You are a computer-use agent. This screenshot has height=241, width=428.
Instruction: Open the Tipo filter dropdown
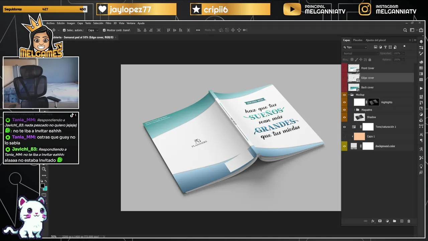coord(355,47)
